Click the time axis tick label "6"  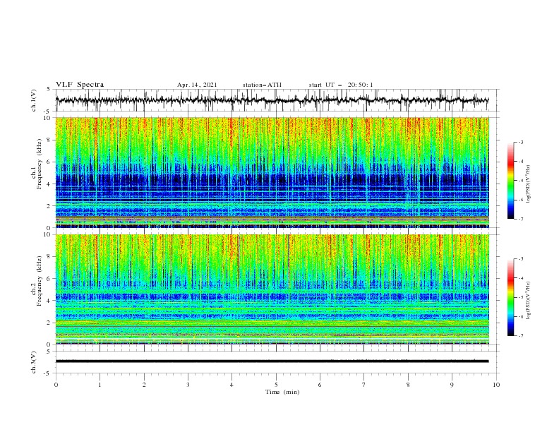coord(320,385)
